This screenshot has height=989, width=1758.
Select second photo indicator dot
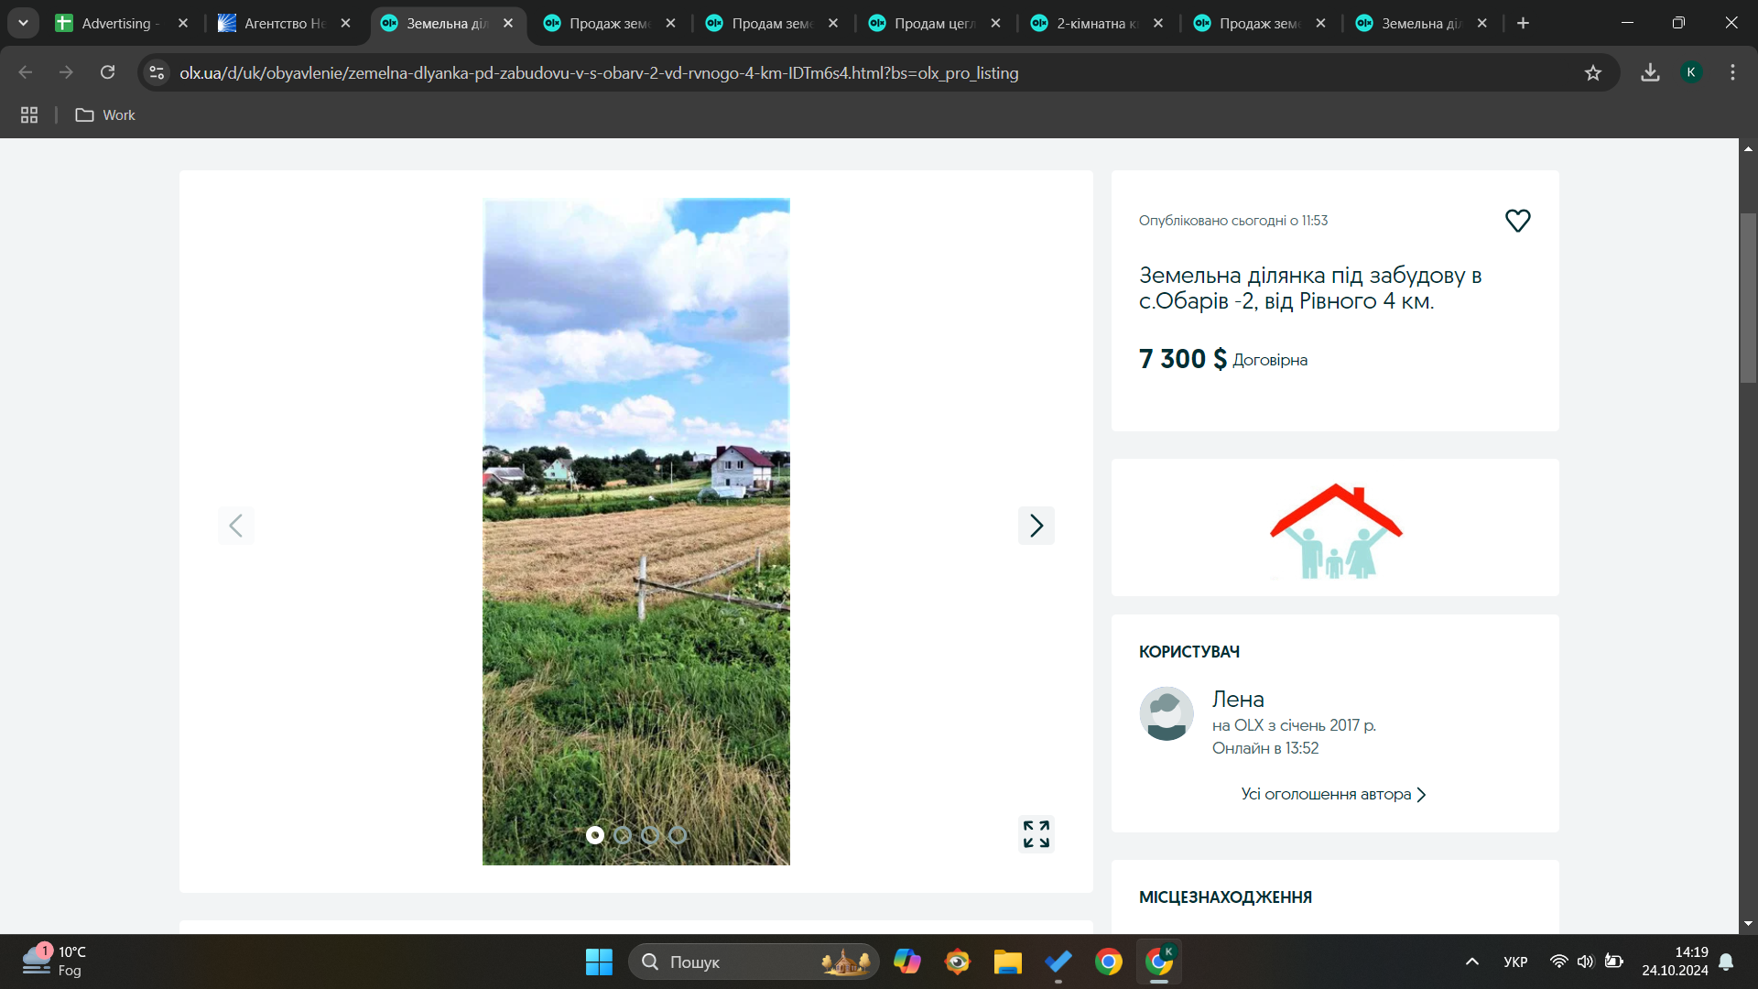click(x=623, y=835)
